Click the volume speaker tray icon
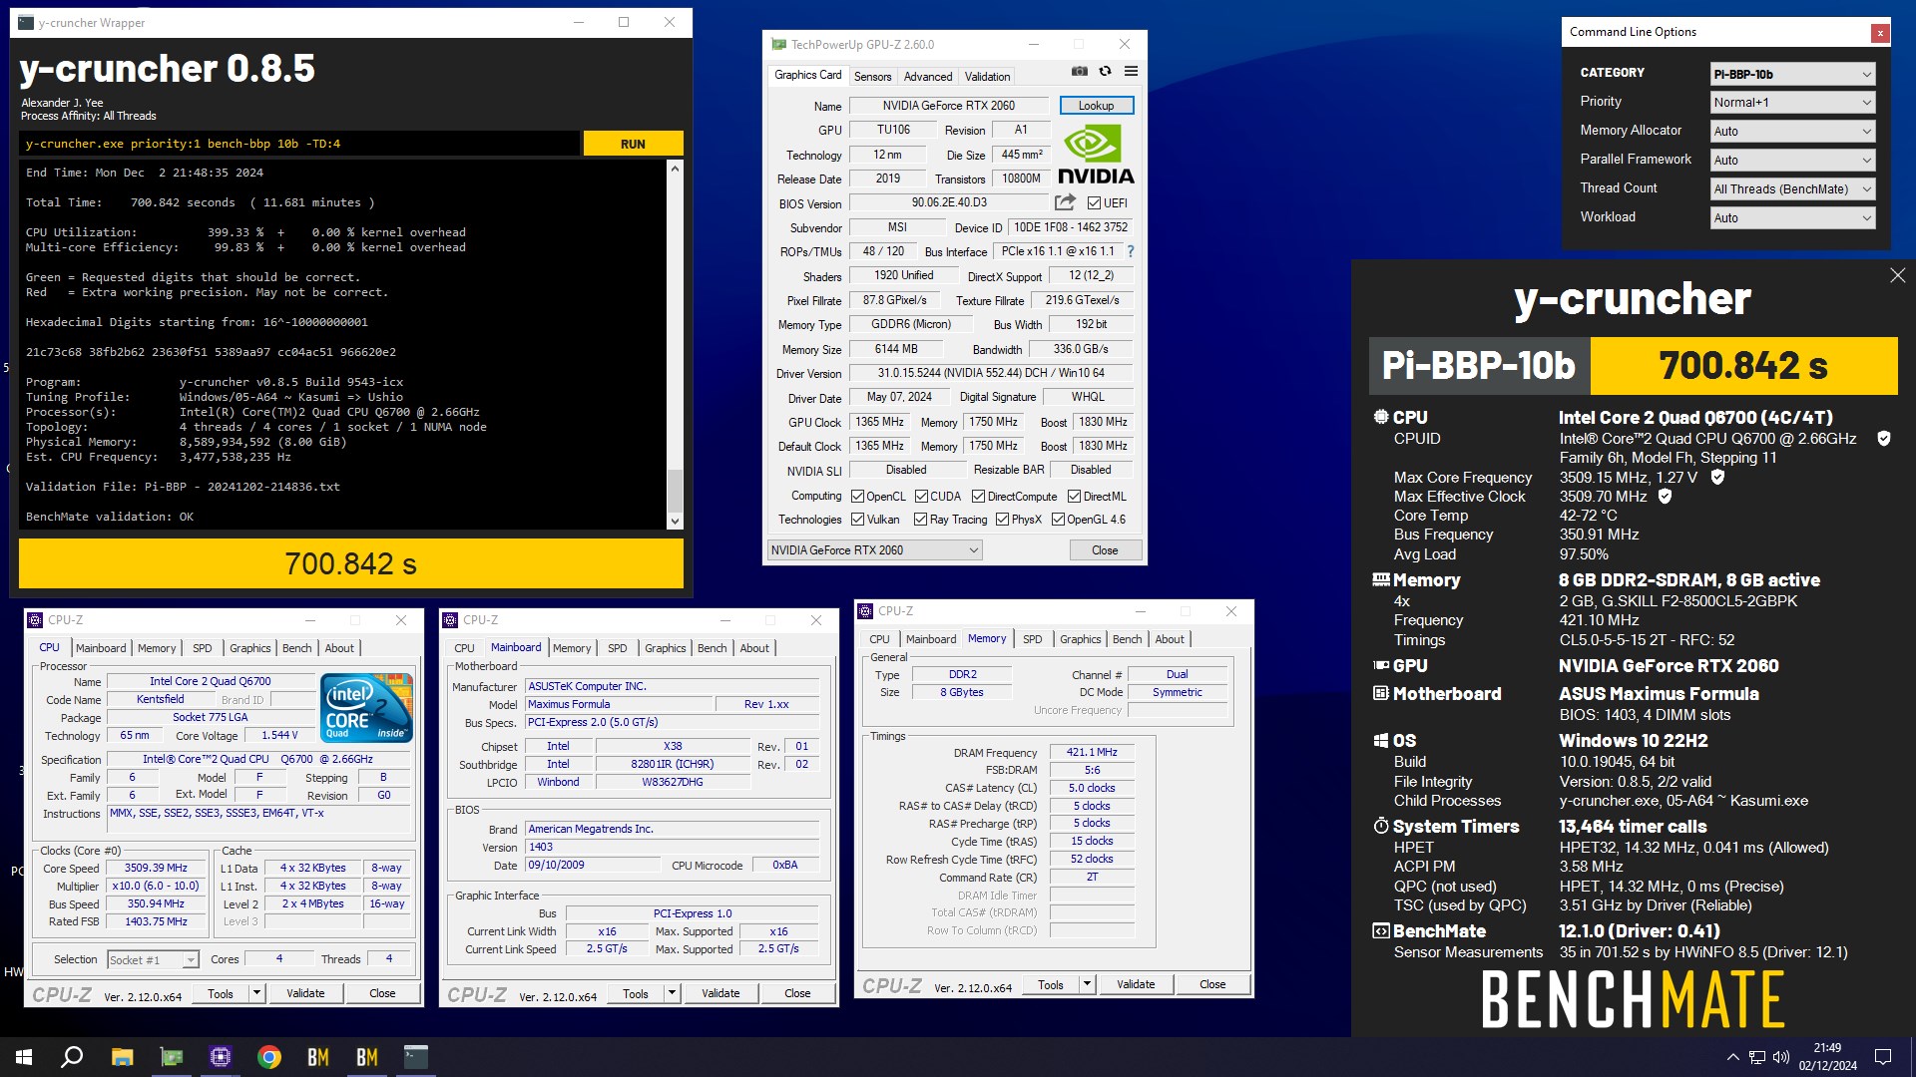 (1781, 1057)
